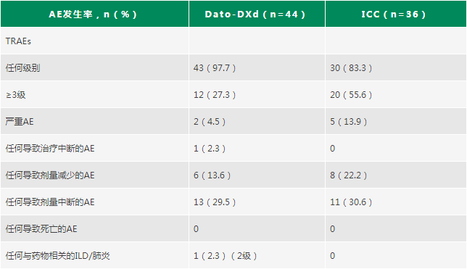467x269 pixels.
Task: Click the 5 (13.9) cell
Action: (349, 122)
